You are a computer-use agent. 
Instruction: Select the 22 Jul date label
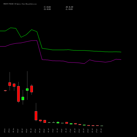(x=84, y=131)
